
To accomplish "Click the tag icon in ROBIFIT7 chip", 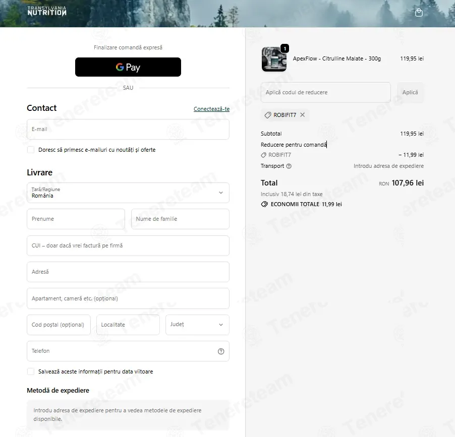I will click(x=267, y=115).
